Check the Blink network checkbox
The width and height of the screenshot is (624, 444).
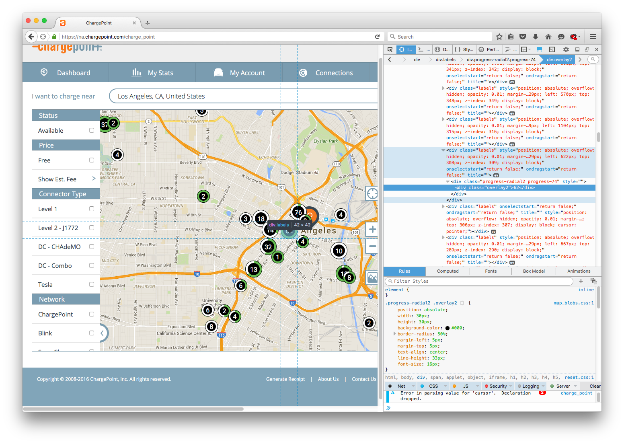tap(92, 333)
